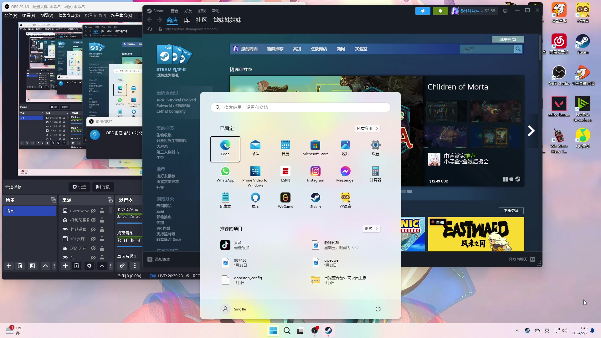Image resolution: width=601 pixels, height=338 pixels.
Task: Toggle lock on 101大厅 source
Action: 102,239
